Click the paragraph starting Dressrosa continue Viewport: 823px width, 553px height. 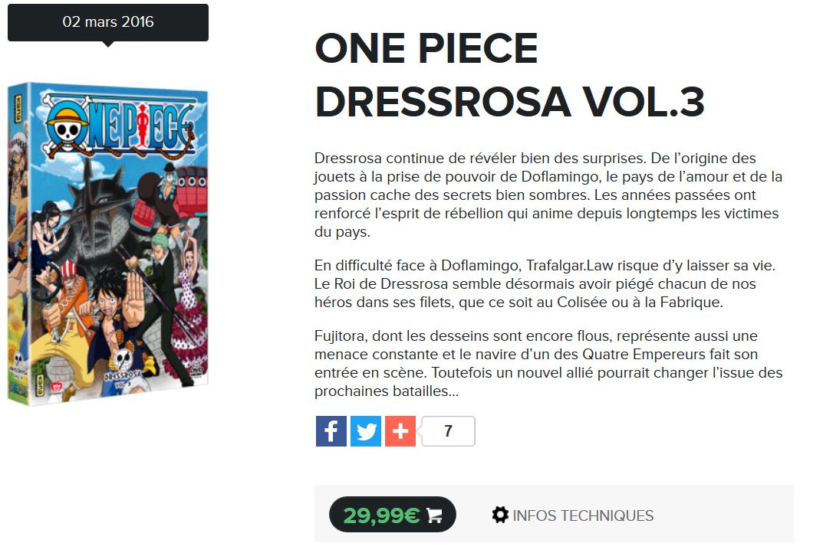(x=548, y=195)
